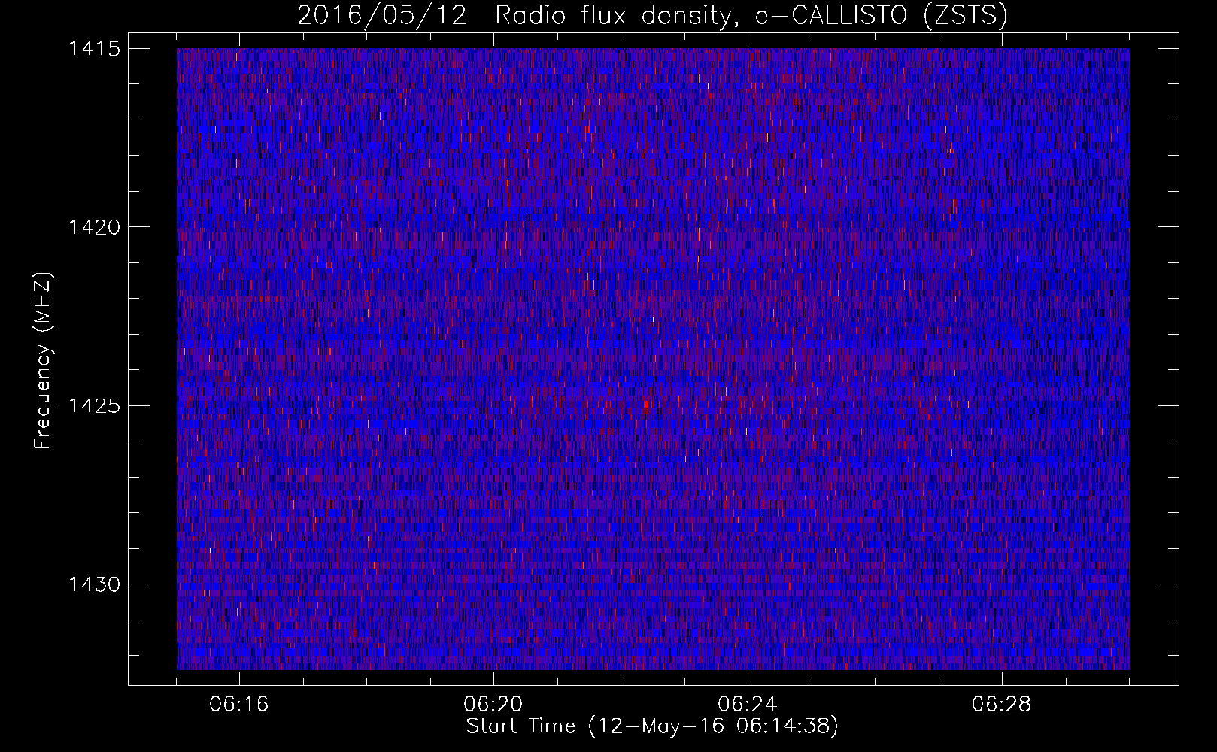Screen dimensions: 1217x752
Task: Select the 'Frequency (MHZ)' axis label
Action: (44, 361)
